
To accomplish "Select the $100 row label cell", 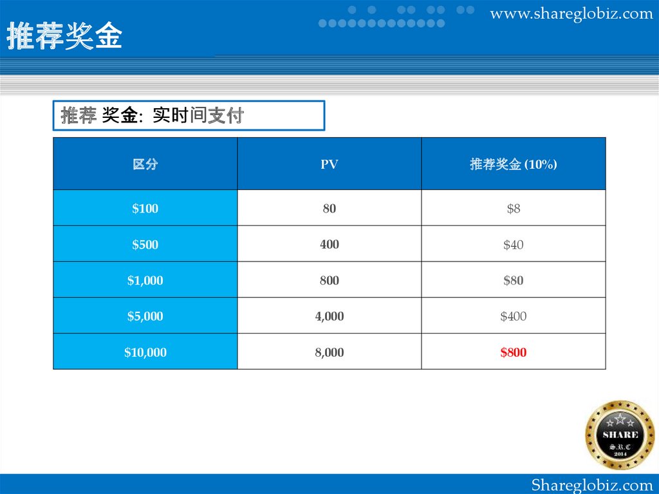I will [145, 208].
